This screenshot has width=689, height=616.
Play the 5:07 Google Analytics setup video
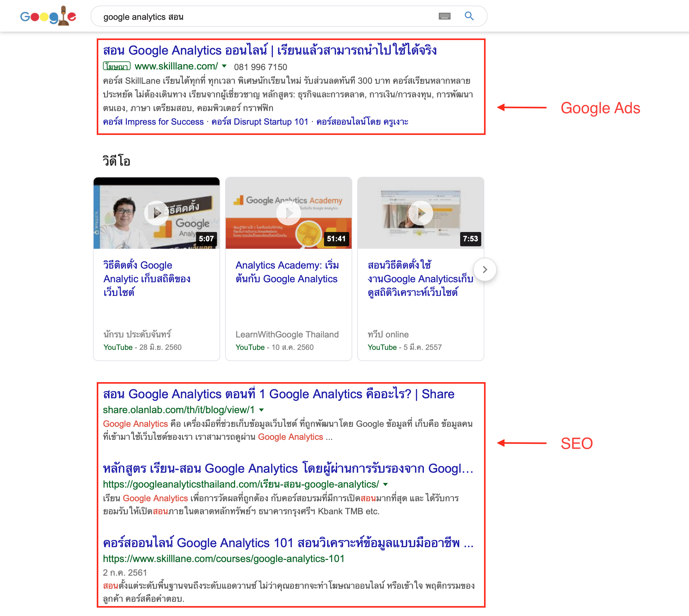click(x=156, y=212)
